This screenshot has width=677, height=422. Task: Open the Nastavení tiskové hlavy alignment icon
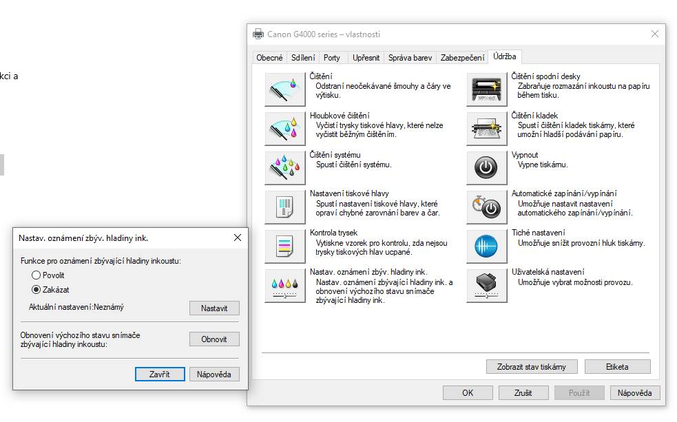click(x=285, y=207)
